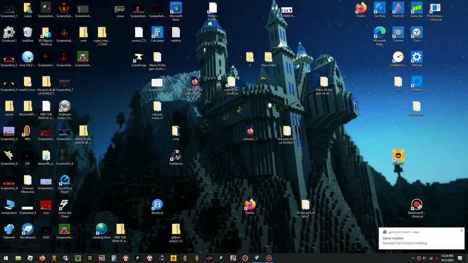Image resolution: width=468 pixels, height=263 pixels.
Task: Launch the SMM WE game shortcut
Action: (398, 157)
